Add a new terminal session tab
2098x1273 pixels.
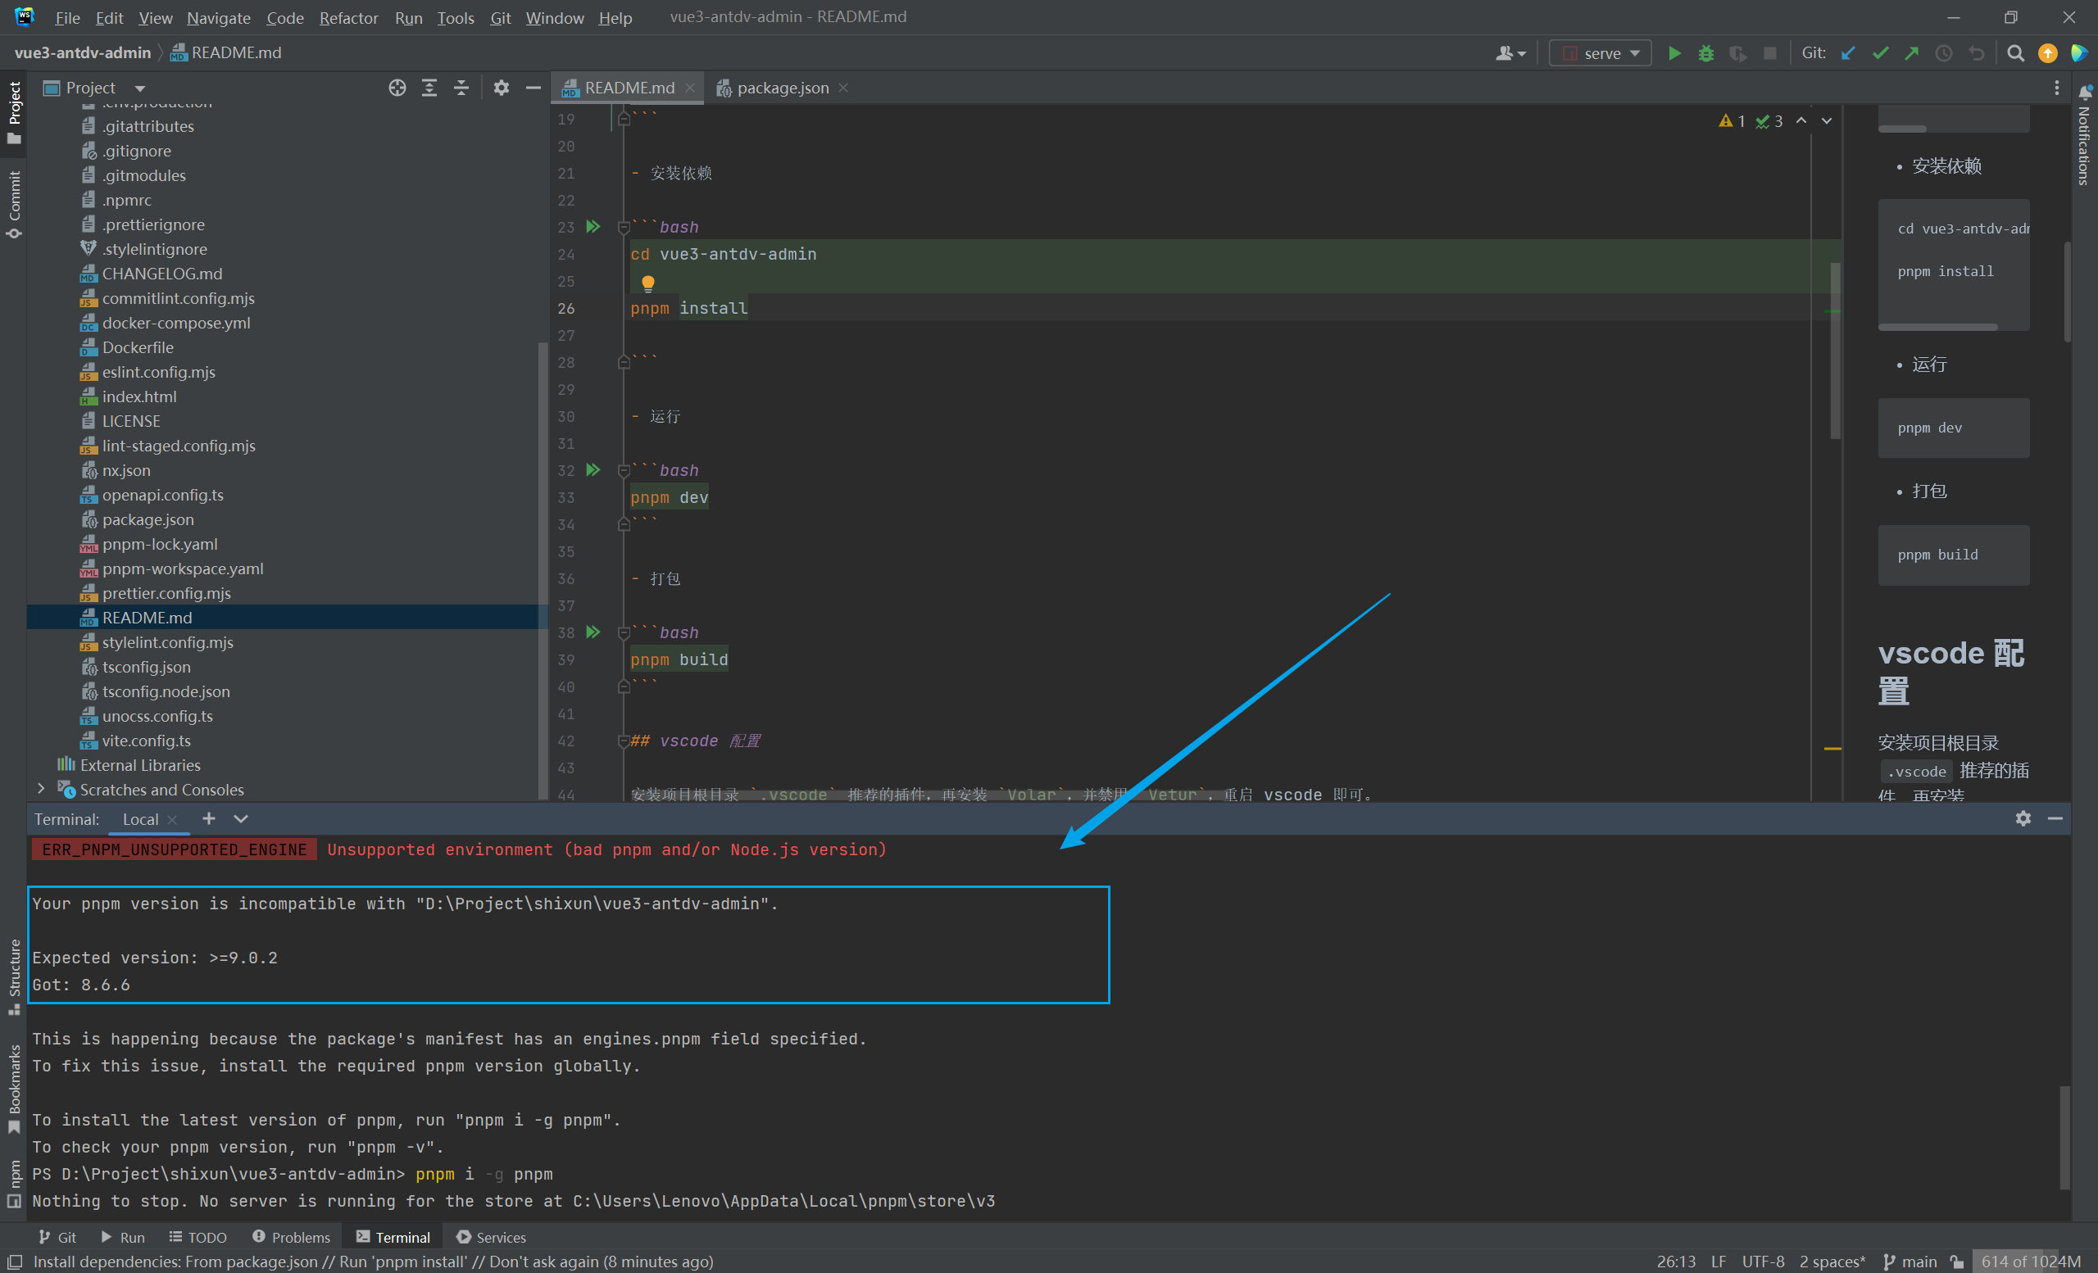(x=209, y=818)
